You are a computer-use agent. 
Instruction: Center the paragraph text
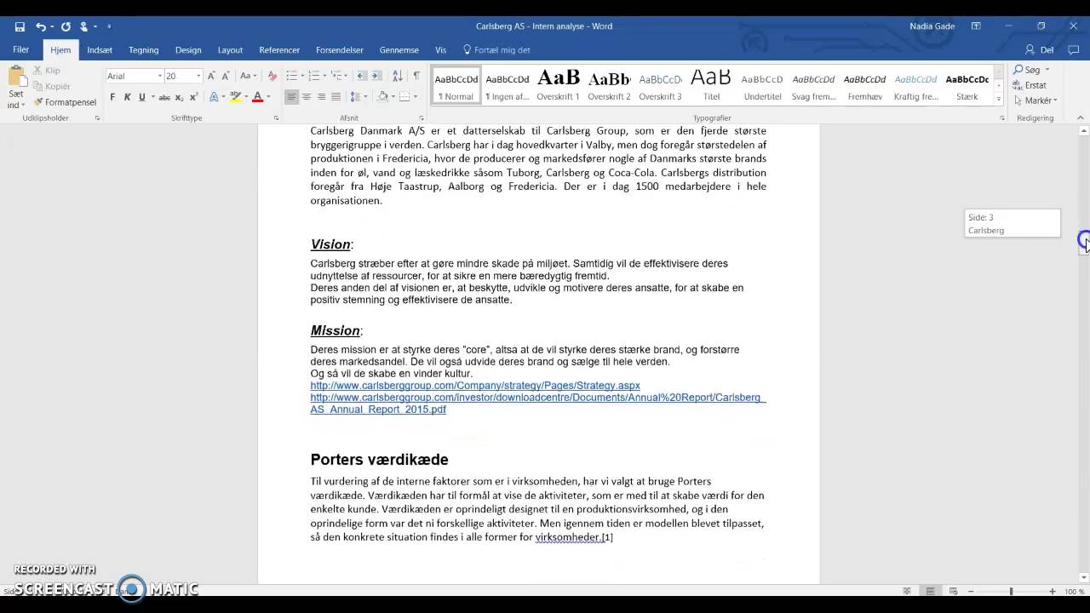click(307, 97)
